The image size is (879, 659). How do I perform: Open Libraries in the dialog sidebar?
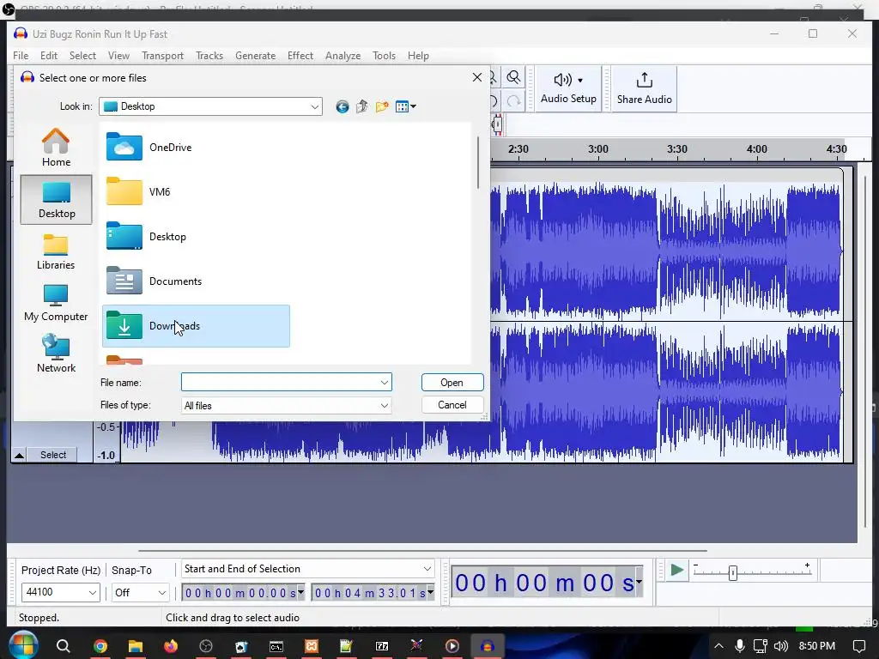point(56,251)
